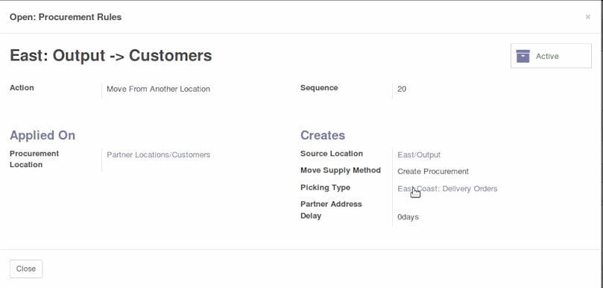Click the archive box icon beside Active

pos(523,56)
